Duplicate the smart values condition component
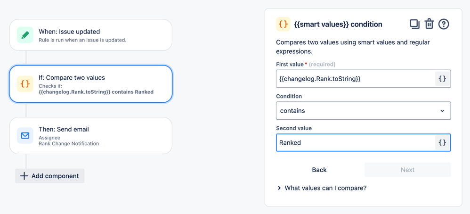 (x=414, y=24)
